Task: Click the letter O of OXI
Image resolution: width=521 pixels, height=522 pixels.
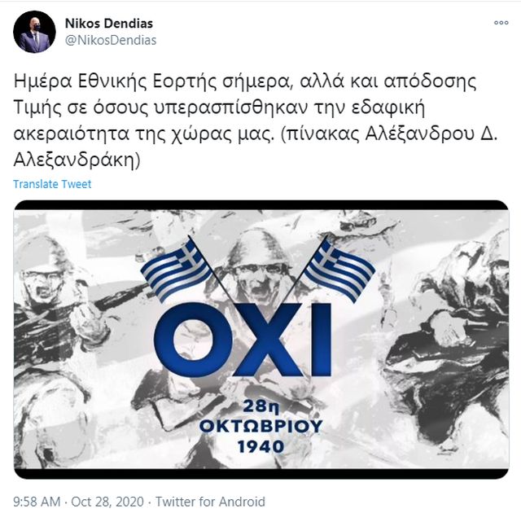Action: (193, 340)
